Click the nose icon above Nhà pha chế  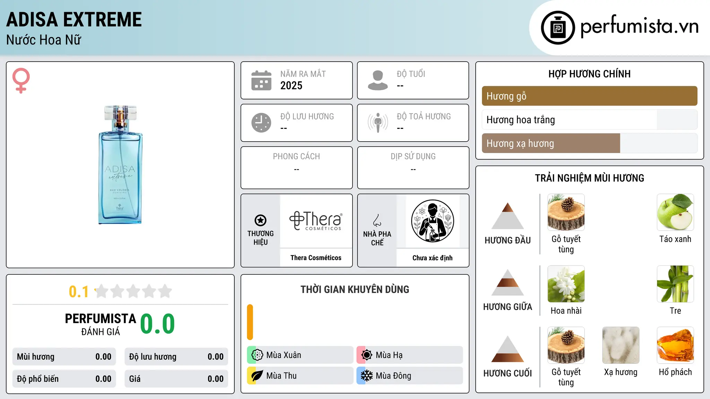click(377, 220)
